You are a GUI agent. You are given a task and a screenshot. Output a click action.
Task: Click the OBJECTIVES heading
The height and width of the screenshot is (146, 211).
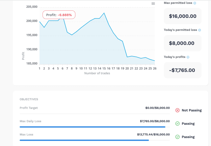(x=29, y=99)
